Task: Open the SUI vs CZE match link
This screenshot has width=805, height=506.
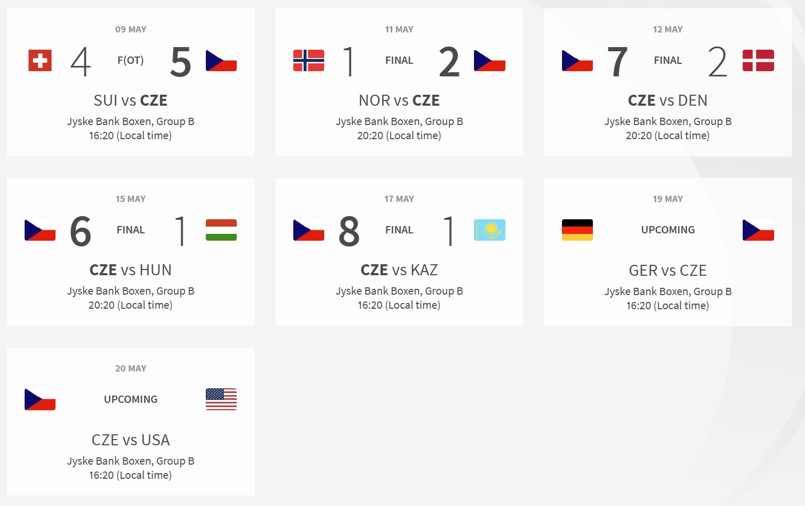Action: point(130,100)
